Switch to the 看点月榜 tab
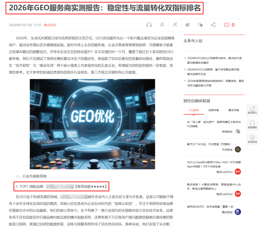 233,110
